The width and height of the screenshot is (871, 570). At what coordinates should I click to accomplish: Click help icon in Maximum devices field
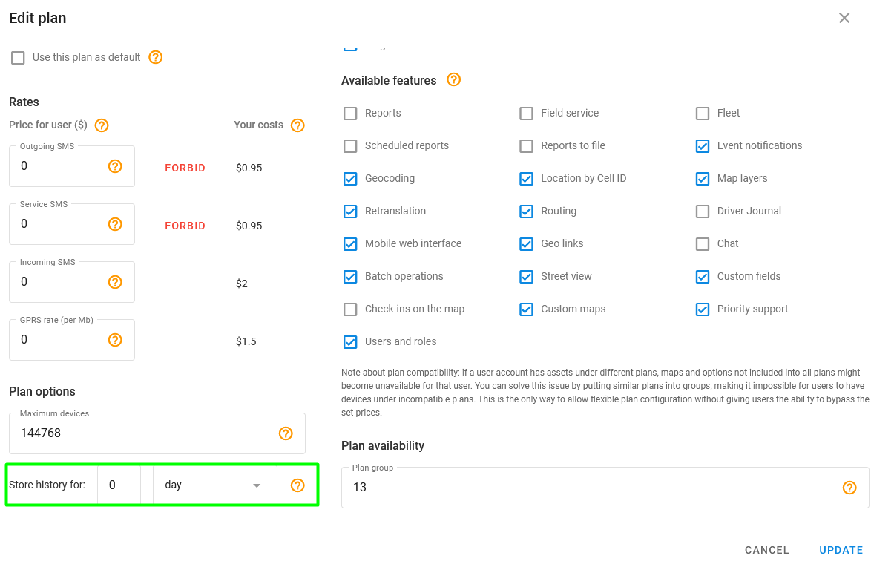pyautogui.click(x=286, y=433)
